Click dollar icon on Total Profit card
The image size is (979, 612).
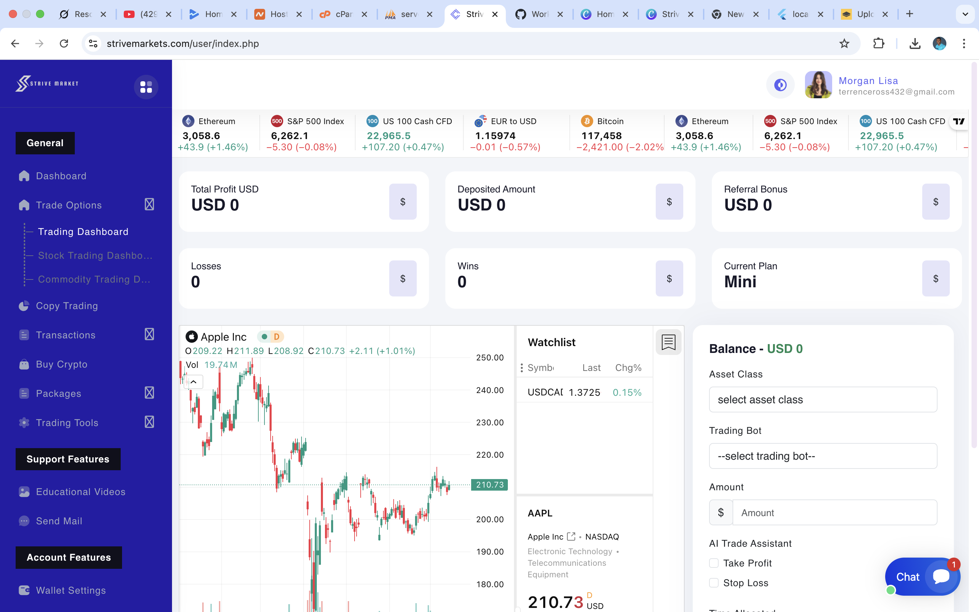tap(403, 202)
